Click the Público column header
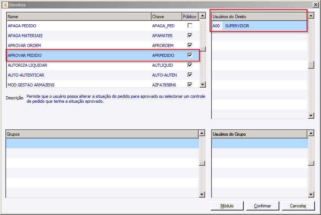This screenshot has height=215, width=321. click(x=190, y=17)
